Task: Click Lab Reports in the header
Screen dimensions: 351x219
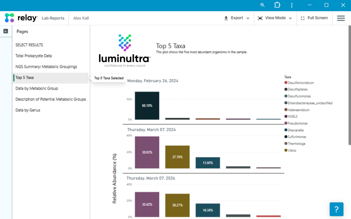Action: [x=53, y=18]
